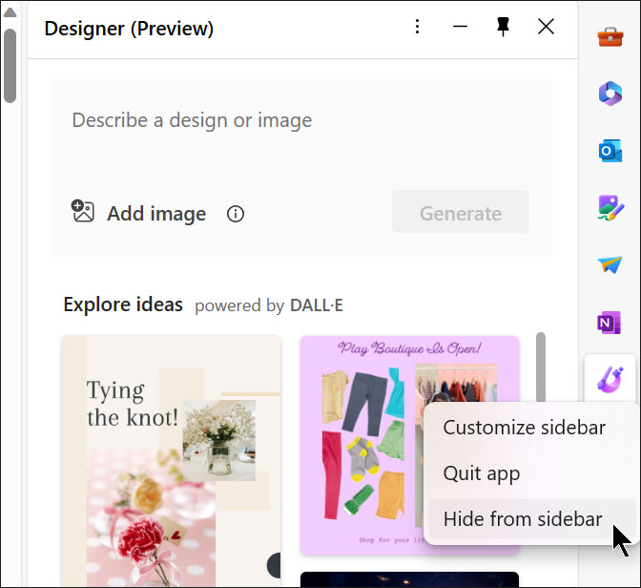Viewport: 641px width, 588px height.
Task: Click the paper plane Drop icon
Action: point(610,264)
